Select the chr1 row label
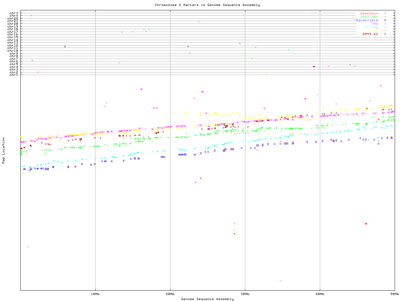The width and height of the screenshot is (401, 301). (14, 75)
